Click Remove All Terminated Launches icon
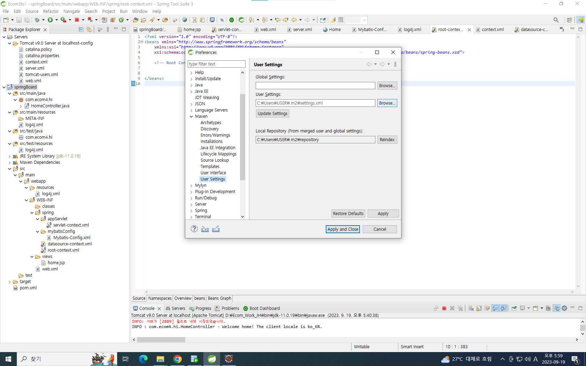The height and width of the screenshot is (366, 586). (x=460, y=308)
